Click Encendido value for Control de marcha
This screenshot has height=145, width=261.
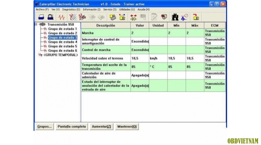[140, 50]
